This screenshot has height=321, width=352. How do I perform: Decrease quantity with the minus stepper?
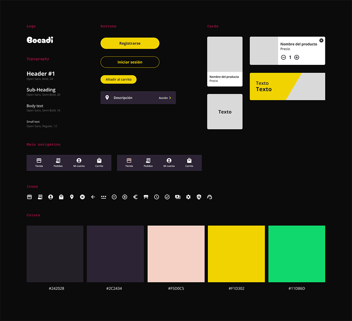(x=283, y=57)
